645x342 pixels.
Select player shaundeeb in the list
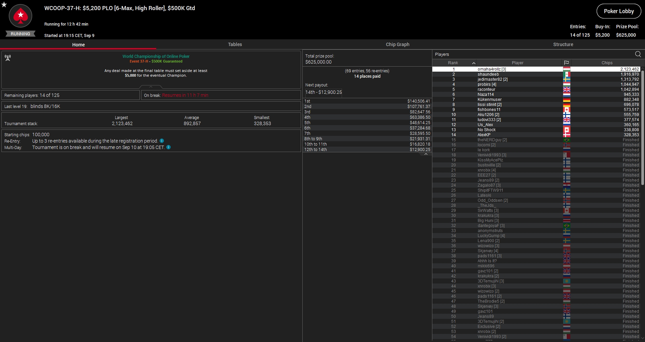536,74
